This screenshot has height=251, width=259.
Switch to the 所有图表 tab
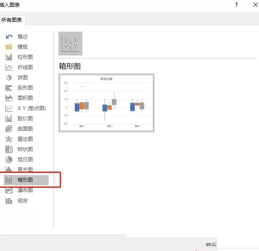tap(12, 20)
